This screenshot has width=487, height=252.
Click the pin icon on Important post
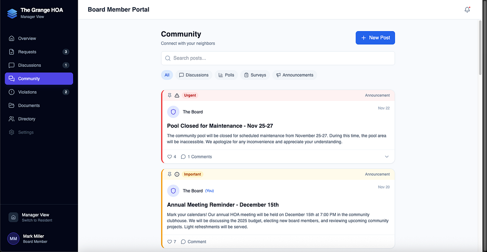(170, 174)
